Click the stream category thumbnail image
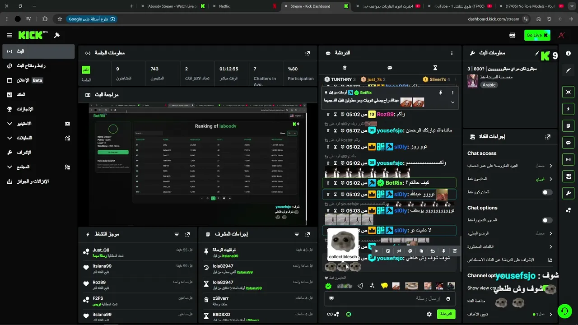578x325 pixels. 472,81
